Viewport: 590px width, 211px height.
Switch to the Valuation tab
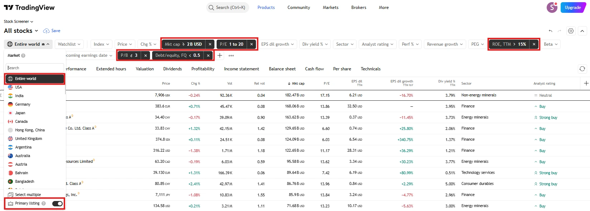(x=145, y=69)
